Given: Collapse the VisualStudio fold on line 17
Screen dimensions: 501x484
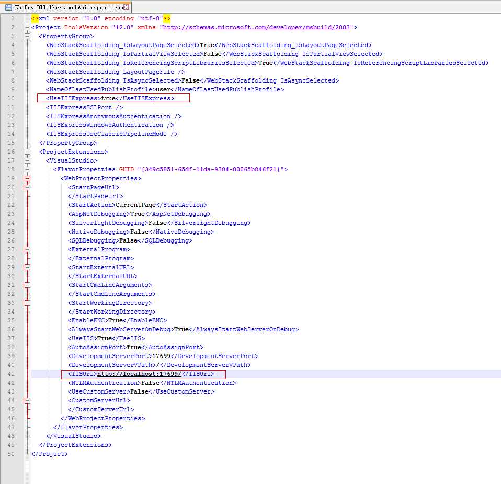Looking at the screenshot, I should [28, 160].
